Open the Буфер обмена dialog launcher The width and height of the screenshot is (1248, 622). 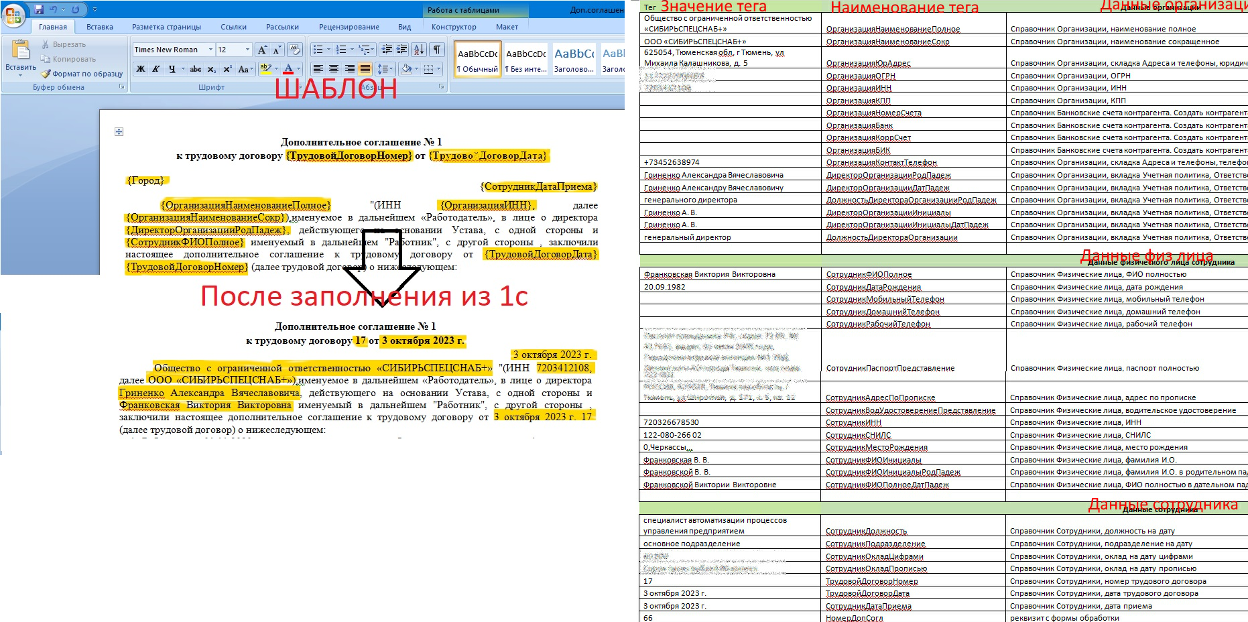[x=122, y=87]
